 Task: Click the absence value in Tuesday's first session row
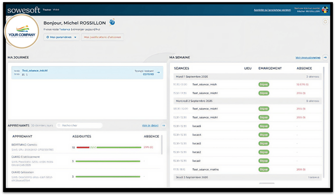(302, 84)
